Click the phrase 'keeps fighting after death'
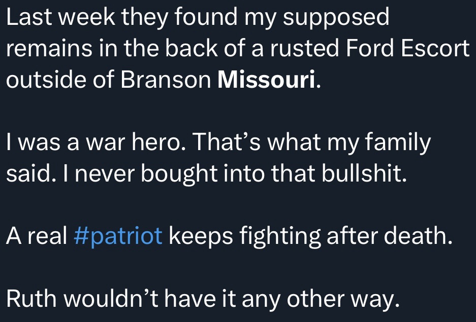 310,236
